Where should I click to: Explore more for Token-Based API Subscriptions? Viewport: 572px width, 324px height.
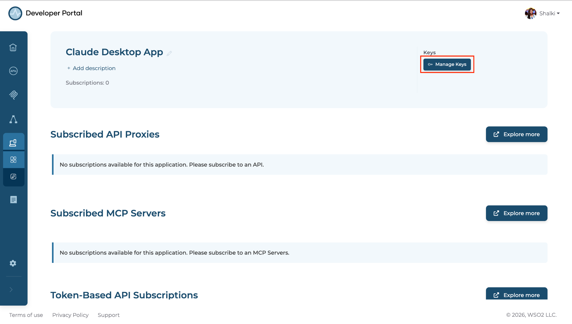[x=516, y=294]
